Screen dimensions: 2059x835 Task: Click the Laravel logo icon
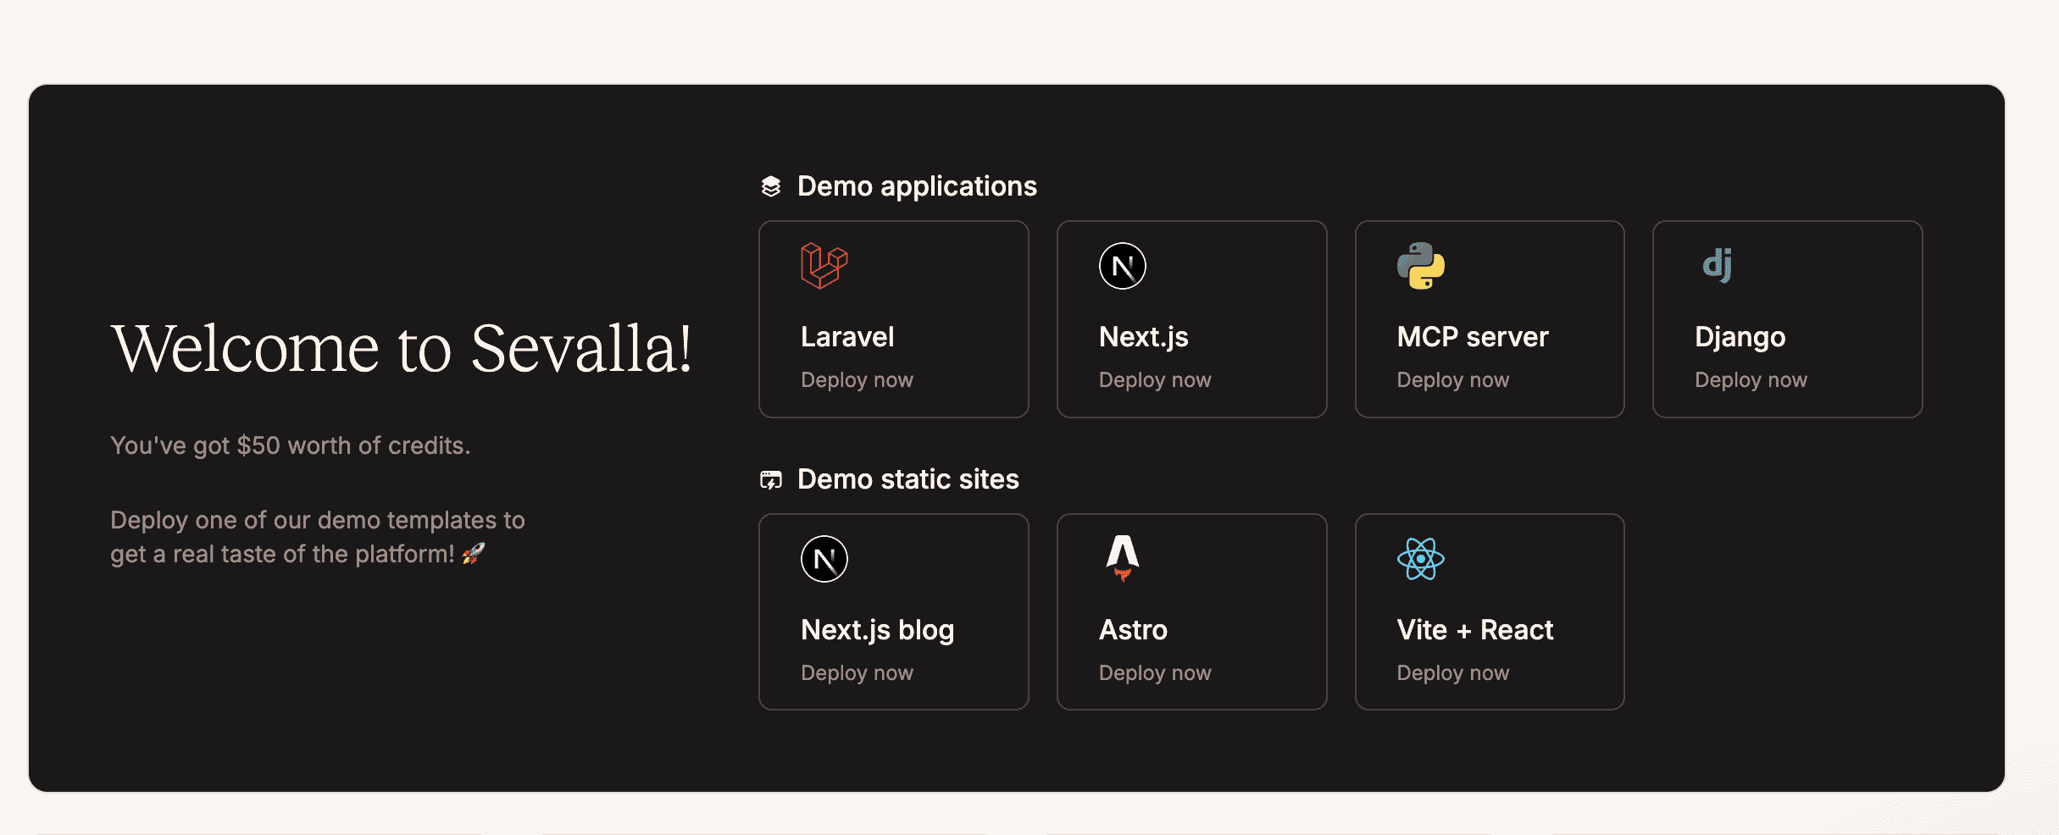point(824,266)
